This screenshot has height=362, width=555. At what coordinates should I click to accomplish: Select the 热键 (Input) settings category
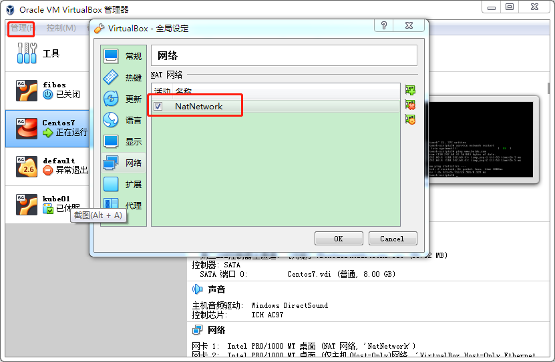[x=123, y=77]
